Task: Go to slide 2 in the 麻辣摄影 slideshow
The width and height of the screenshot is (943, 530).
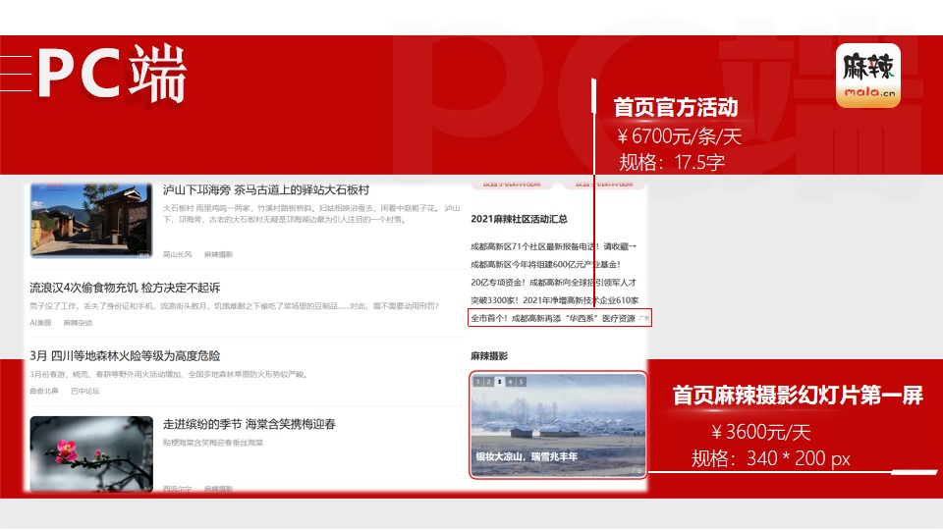Action: pyautogui.click(x=489, y=382)
